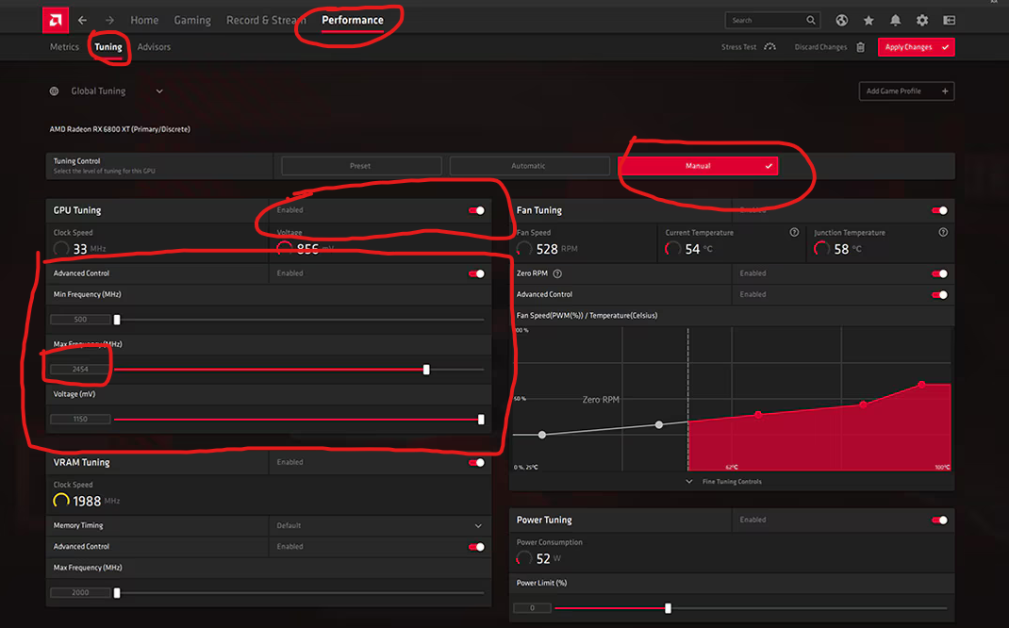Expand the Global Tuning dropdown
1009x628 pixels.
pyautogui.click(x=159, y=91)
